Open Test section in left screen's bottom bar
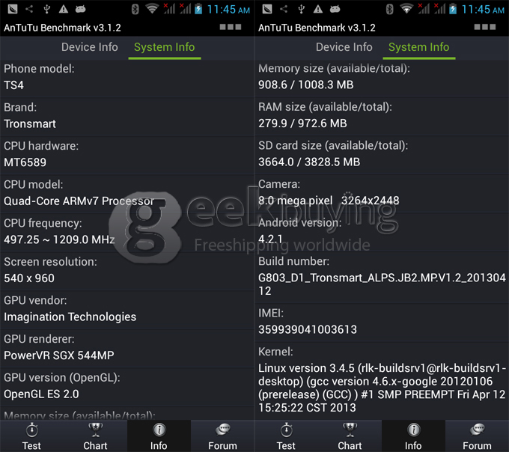 31,436
